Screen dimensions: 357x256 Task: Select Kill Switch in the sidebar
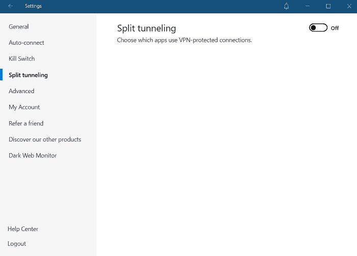[x=22, y=59]
